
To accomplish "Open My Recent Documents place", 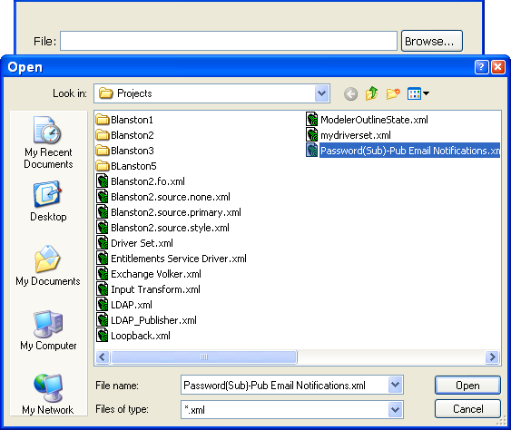I will [x=48, y=142].
